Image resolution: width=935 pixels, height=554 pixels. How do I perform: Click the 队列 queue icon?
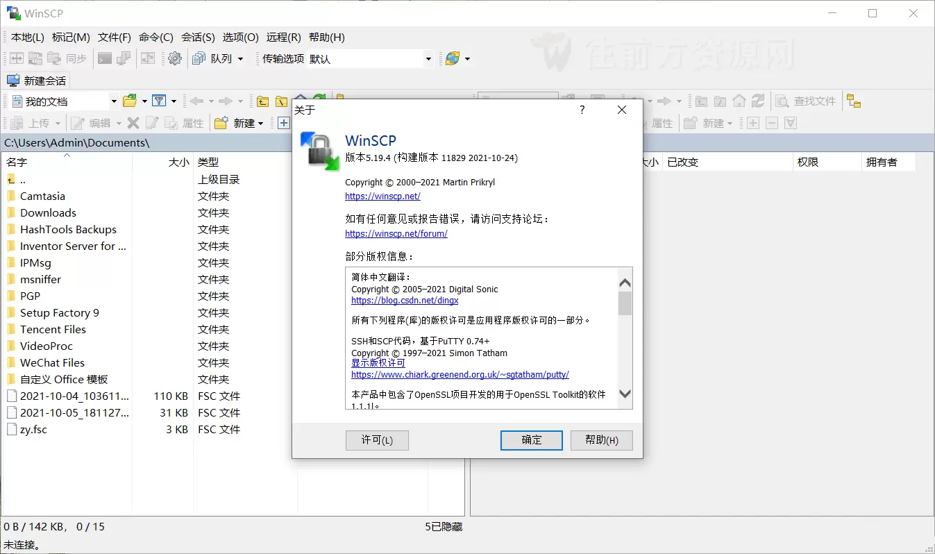pos(199,59)
